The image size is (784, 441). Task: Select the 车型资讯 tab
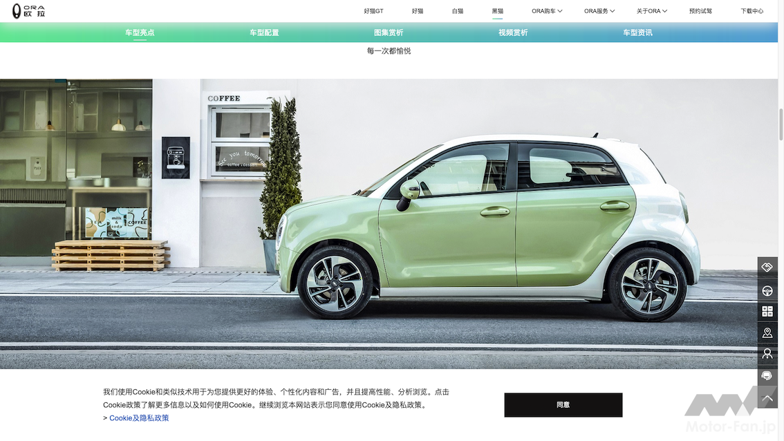(x=637, y=32)
